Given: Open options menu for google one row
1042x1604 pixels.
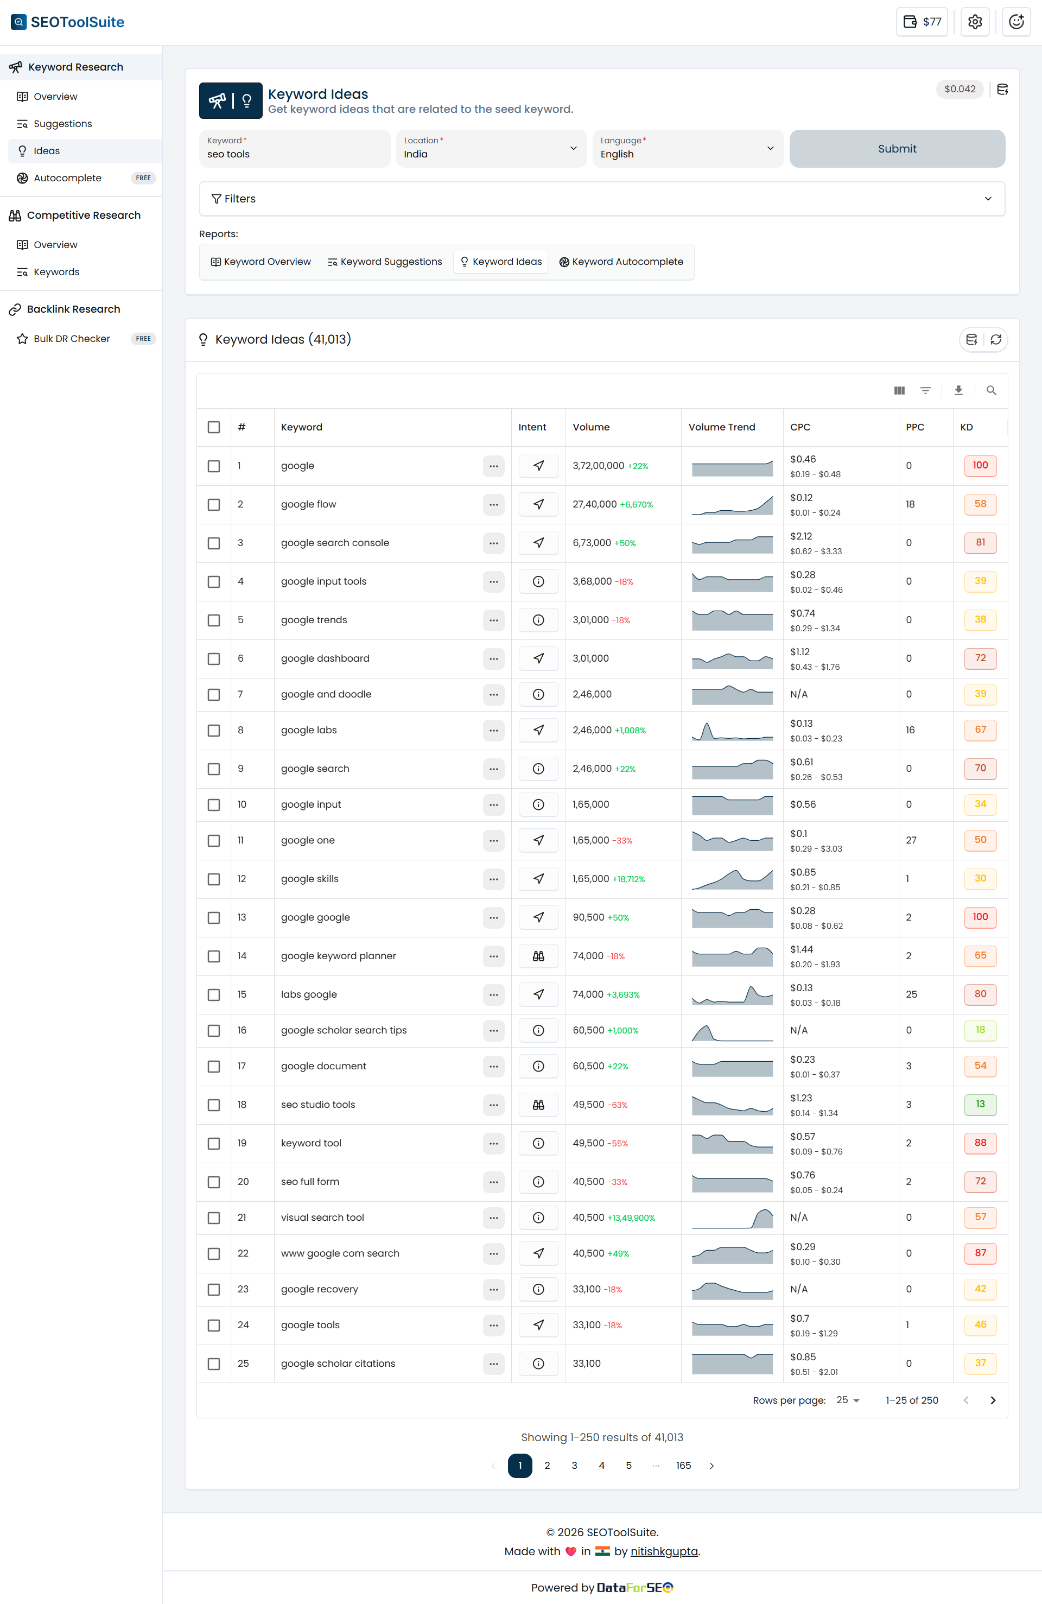Looking at the screenshot, I should point(493,840).
